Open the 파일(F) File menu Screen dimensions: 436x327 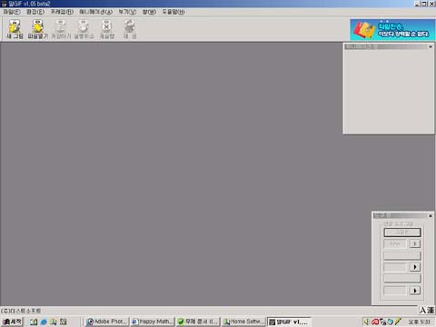coord(12,12)
